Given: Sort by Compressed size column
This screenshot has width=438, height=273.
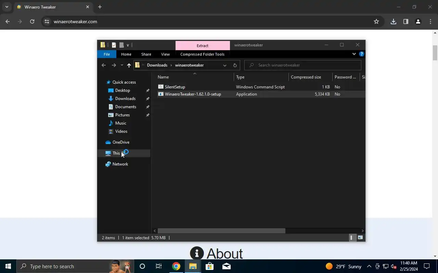Looking at the screenshot, I should tap(310, 77).
